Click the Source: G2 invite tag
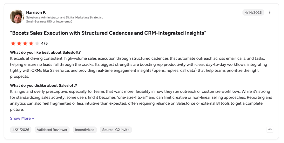284x143 pixels. (x=116, y=130)
